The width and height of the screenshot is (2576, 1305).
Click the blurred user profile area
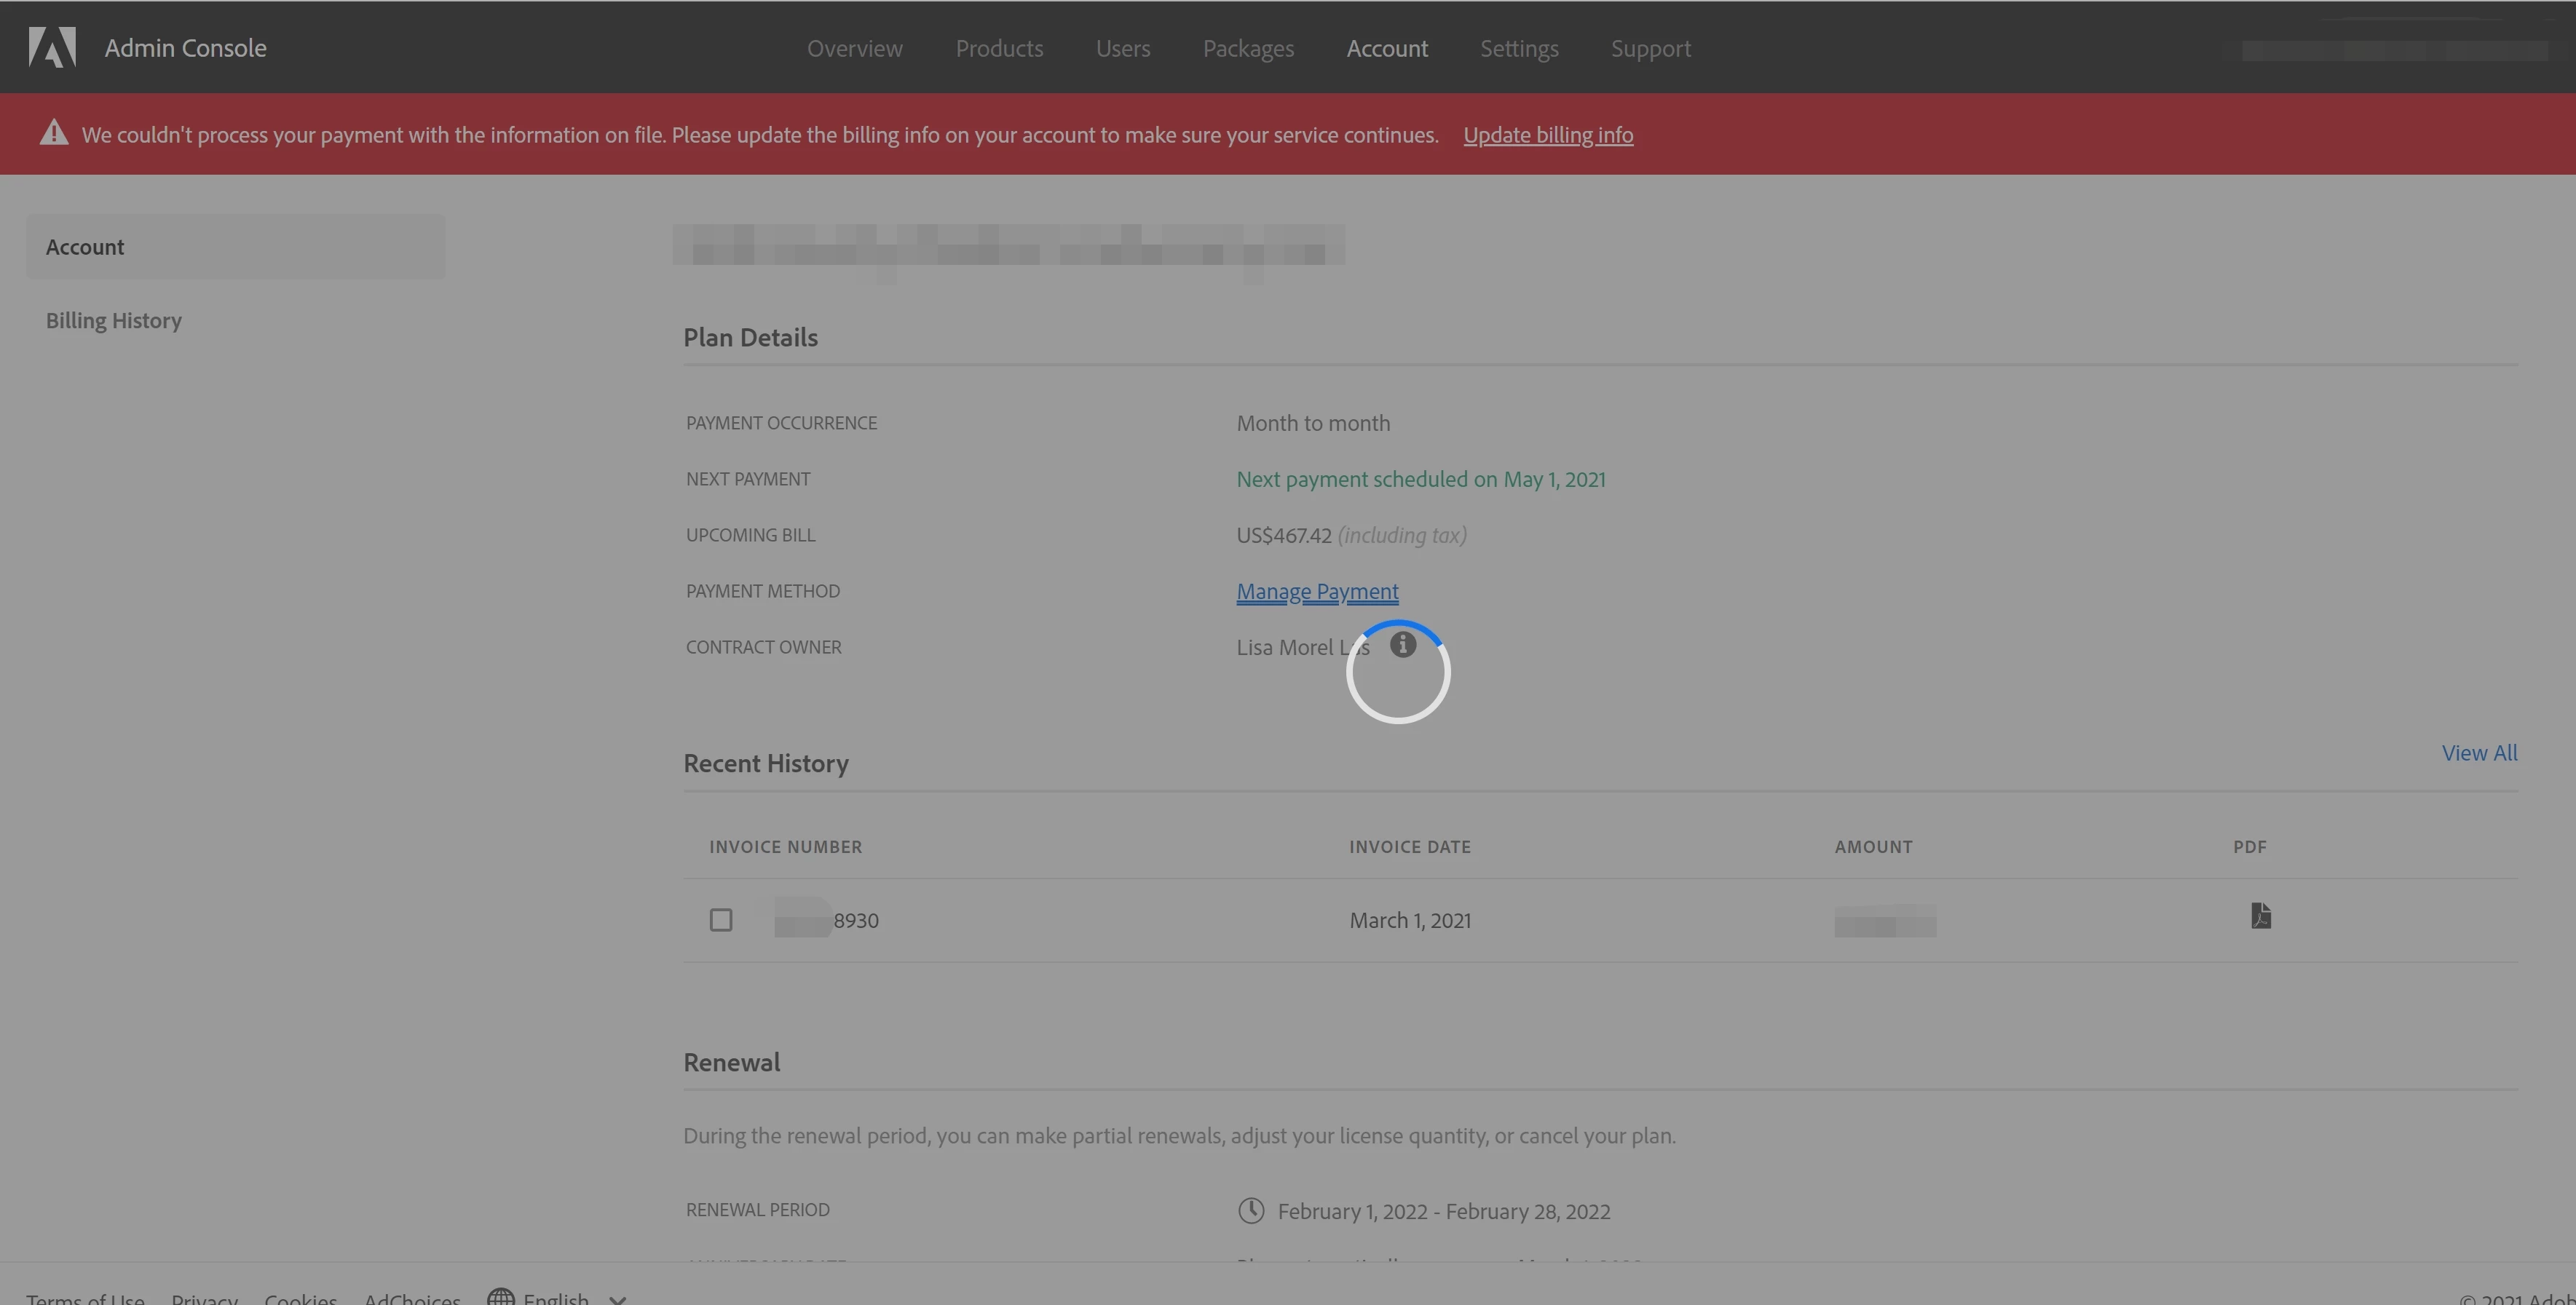(x=2394, y=50)
